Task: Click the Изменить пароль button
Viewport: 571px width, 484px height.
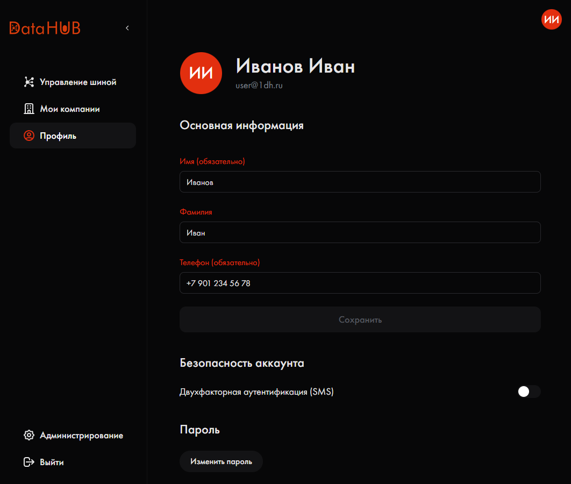Action: 221,461
